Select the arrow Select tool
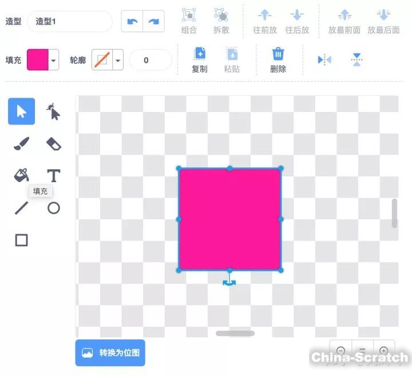 click(21, 111)
